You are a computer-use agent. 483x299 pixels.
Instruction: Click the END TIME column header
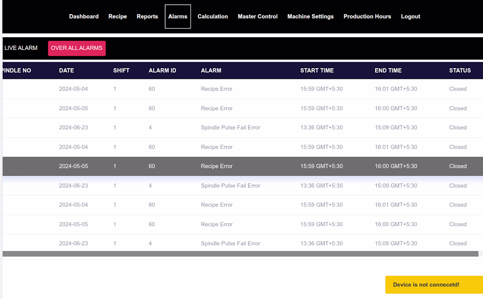tap(388, 71)
